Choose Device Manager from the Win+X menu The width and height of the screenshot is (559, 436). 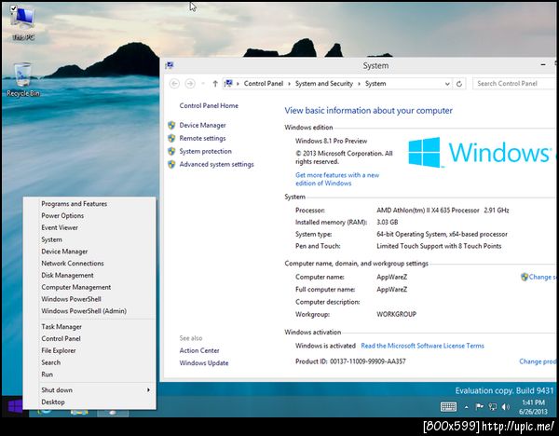89,252
